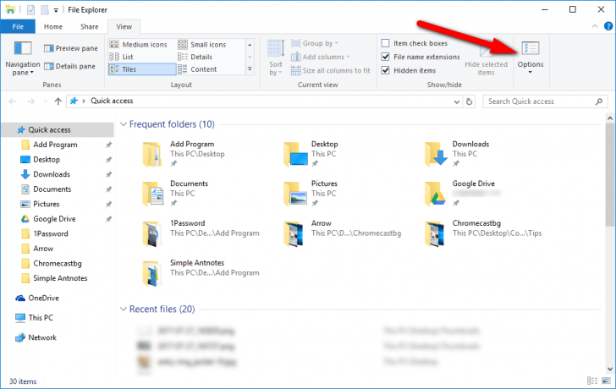616x389 pixels.
Task: Open Customize Quick Access Toolbar dropdown
Action: point(56,10)
